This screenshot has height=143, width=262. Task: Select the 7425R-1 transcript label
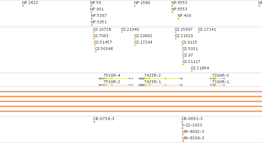tap(153, 82)
